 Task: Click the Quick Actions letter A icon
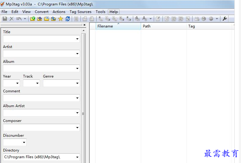(145, 19)
